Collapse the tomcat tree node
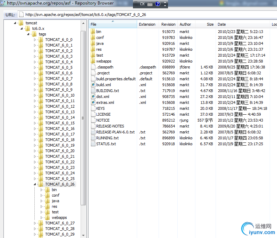 (x=15, y=23)
